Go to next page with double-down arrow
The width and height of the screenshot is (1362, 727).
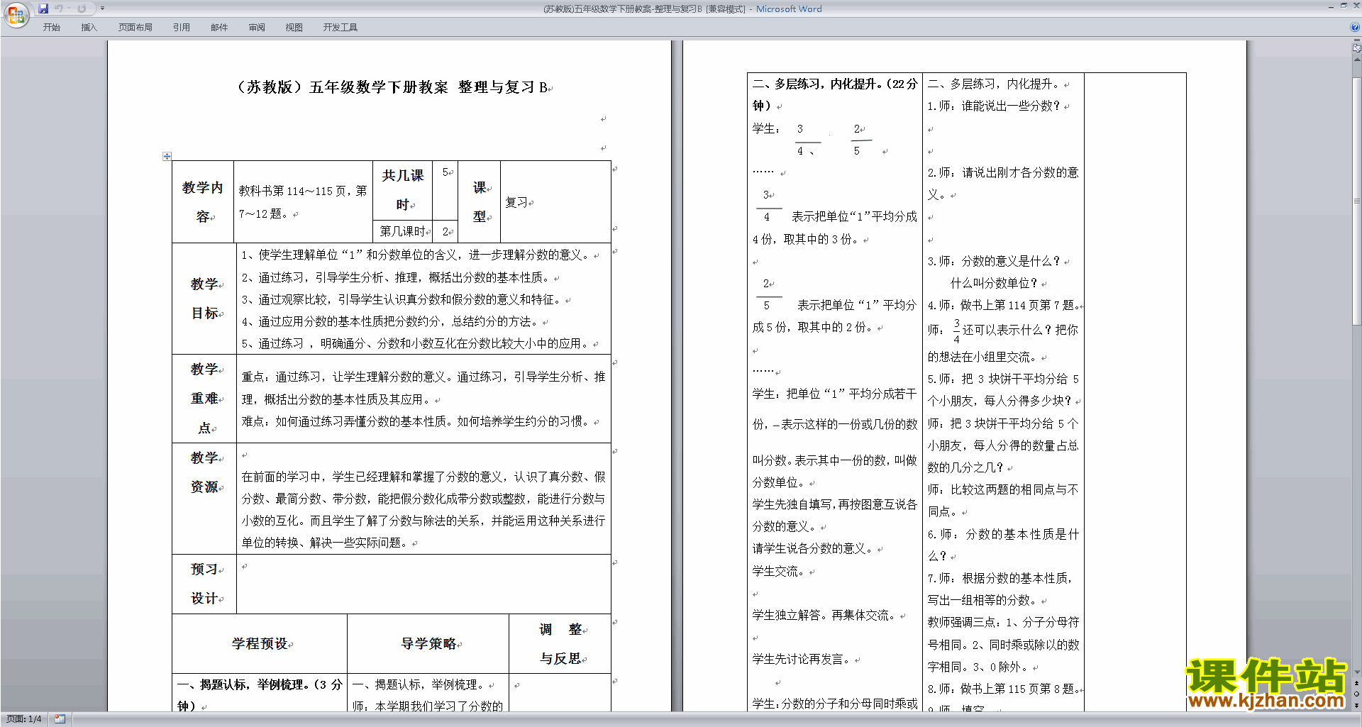1357,704
